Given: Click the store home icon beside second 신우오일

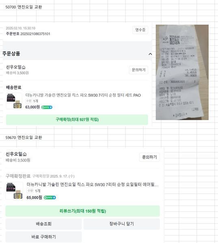Looking at the screenshot, I should tap(25, 154).
